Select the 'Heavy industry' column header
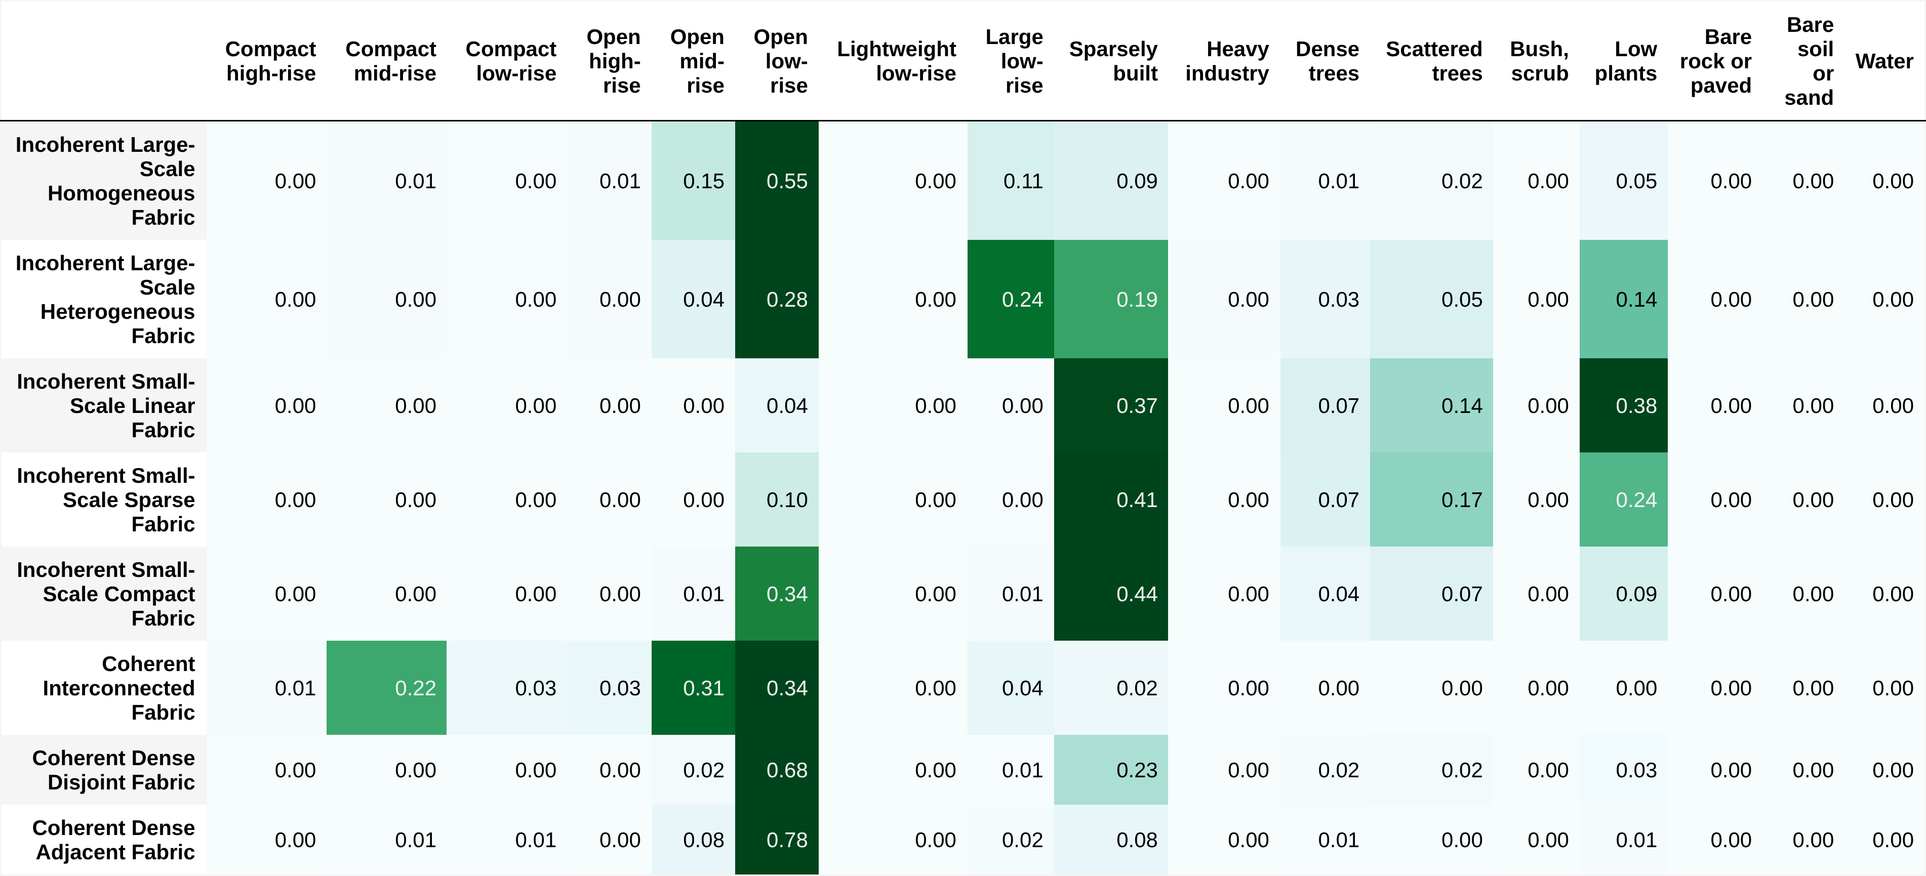 1226,61
